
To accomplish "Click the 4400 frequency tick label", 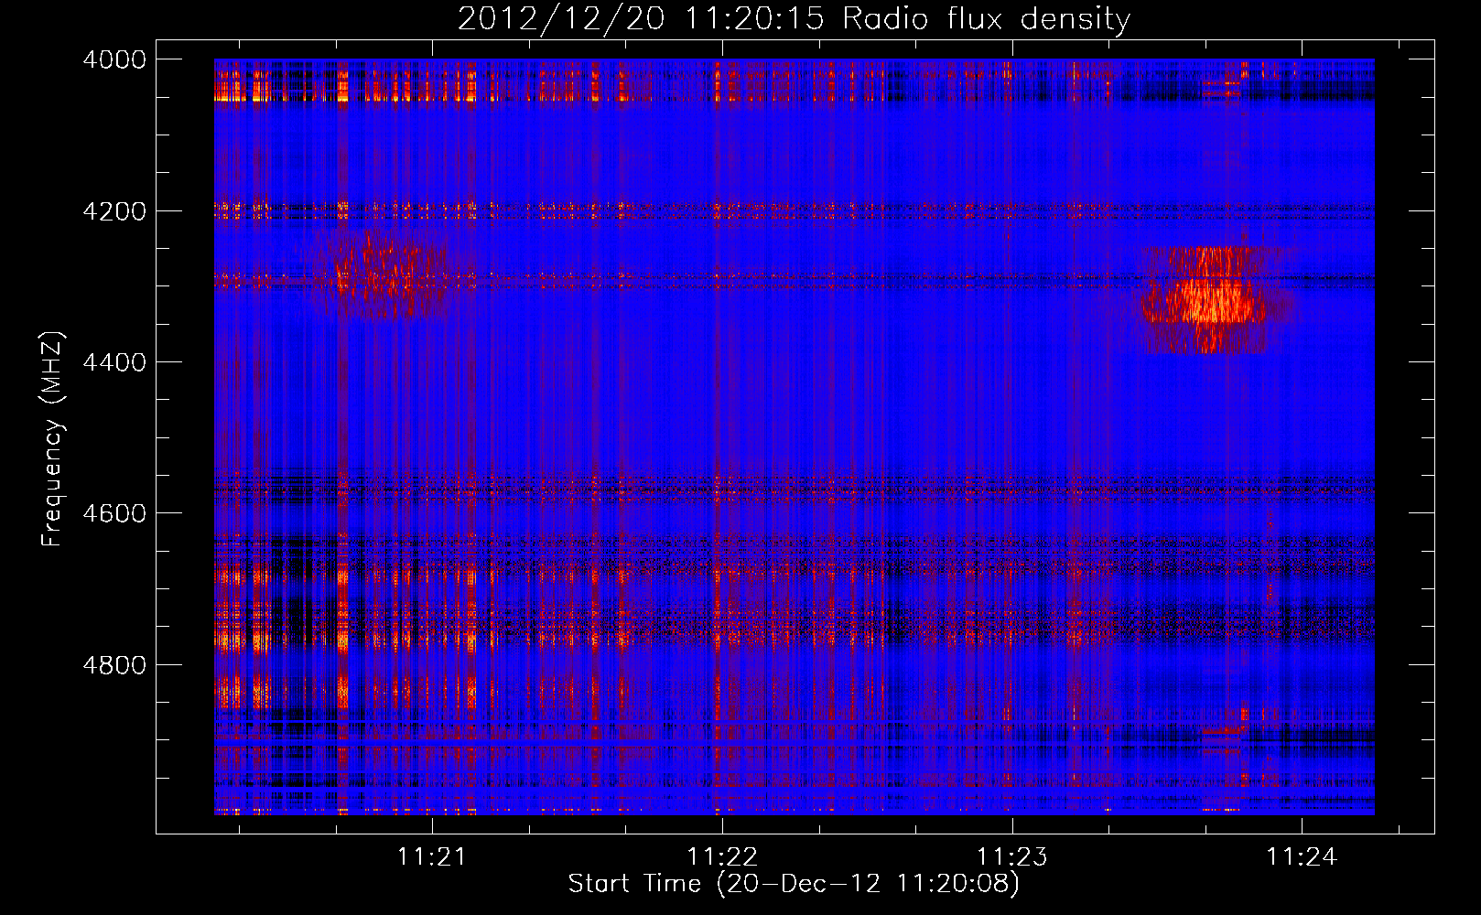I will (x=114, y=362).
